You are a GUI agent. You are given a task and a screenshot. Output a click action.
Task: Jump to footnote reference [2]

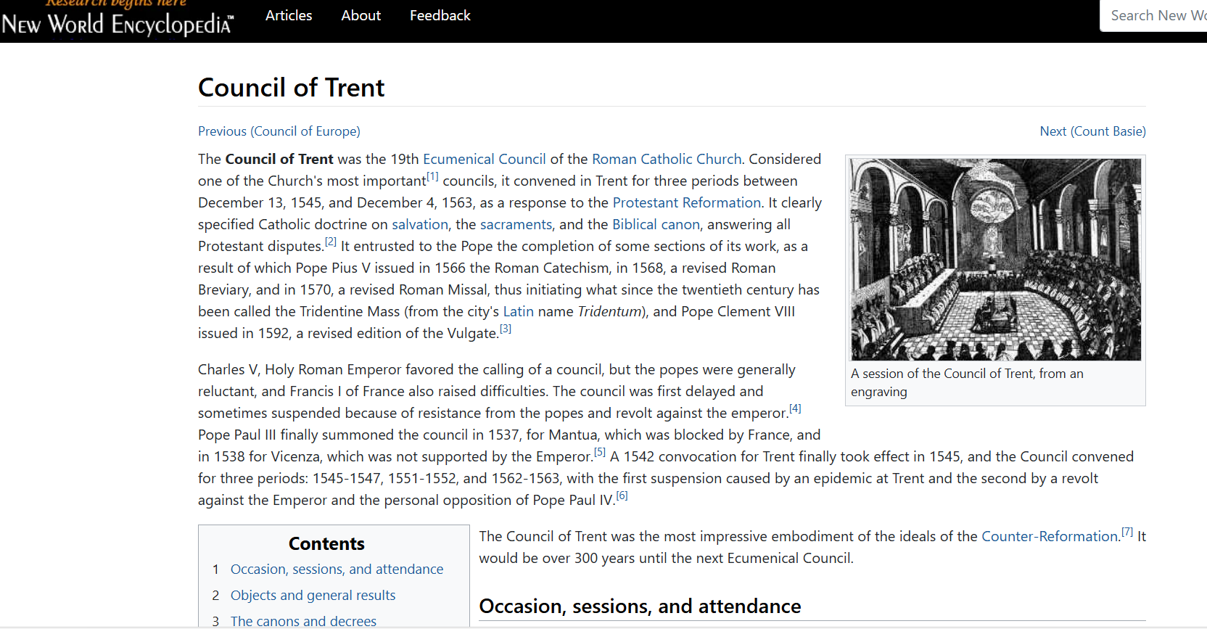click(331, 242)
